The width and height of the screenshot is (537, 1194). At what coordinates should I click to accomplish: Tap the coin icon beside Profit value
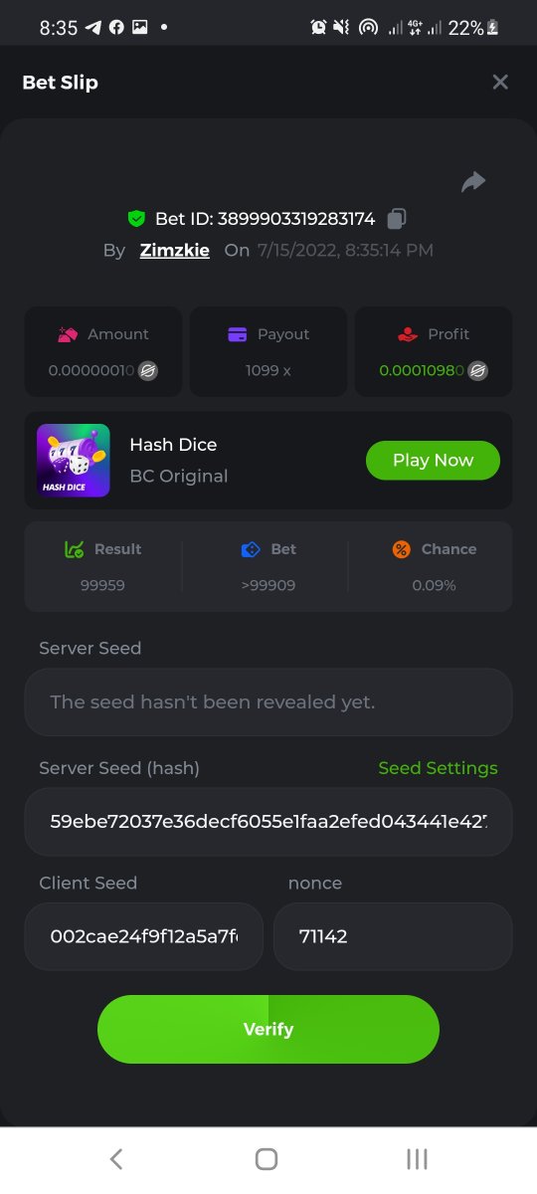click(x=477, y=371)
